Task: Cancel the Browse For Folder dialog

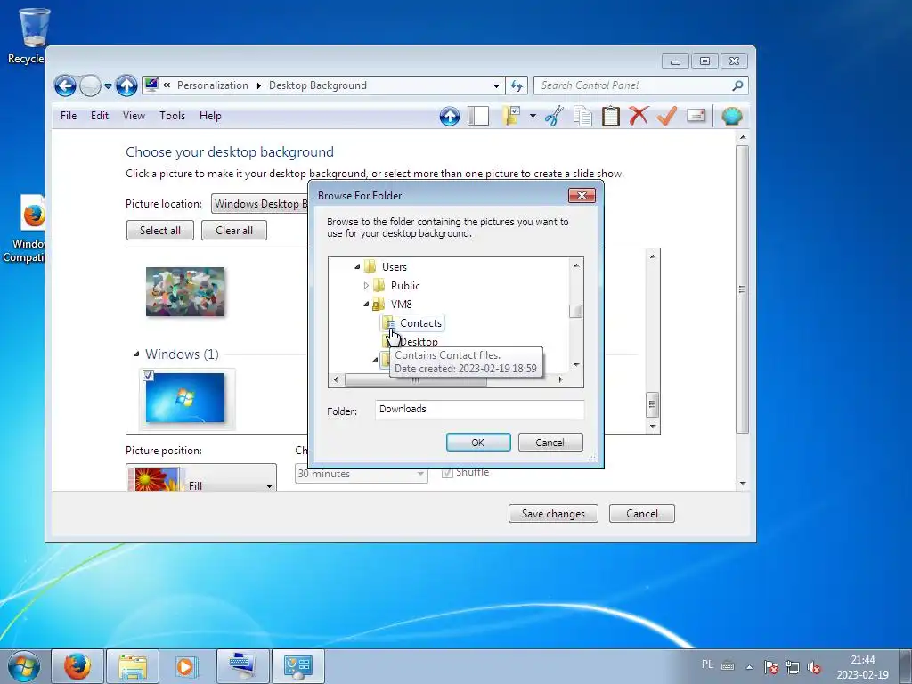Action: coord(550,442)
